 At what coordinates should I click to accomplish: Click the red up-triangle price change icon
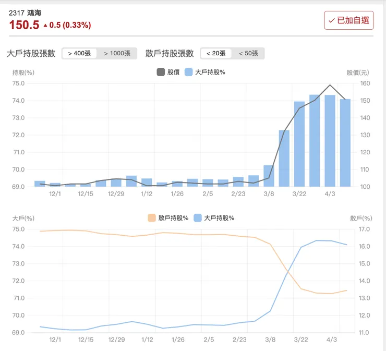[45, 26]
